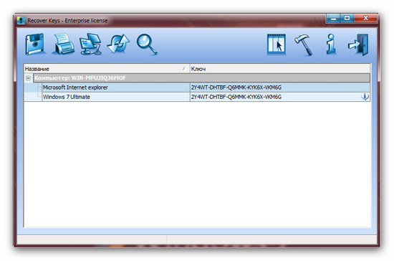
Task: Open column chooser icon
Action: tap(277, 44)
